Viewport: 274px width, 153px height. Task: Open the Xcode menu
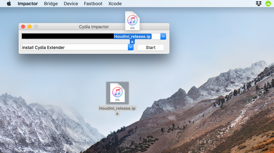point(115,4)
